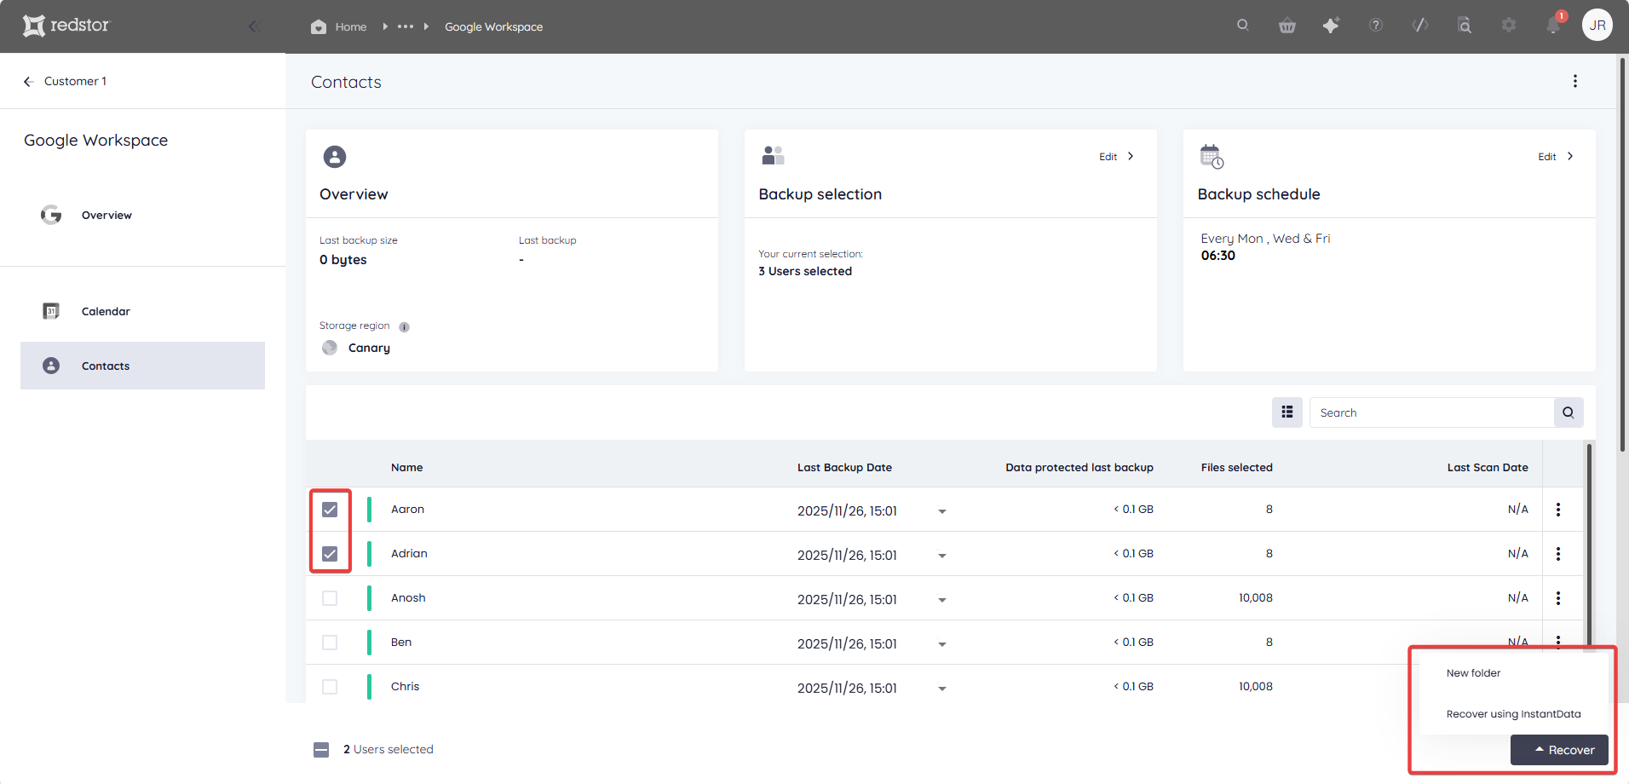Screen dimensions: 1629x784
Task: Edit the Backup selection
Action: click(1116, 157)
